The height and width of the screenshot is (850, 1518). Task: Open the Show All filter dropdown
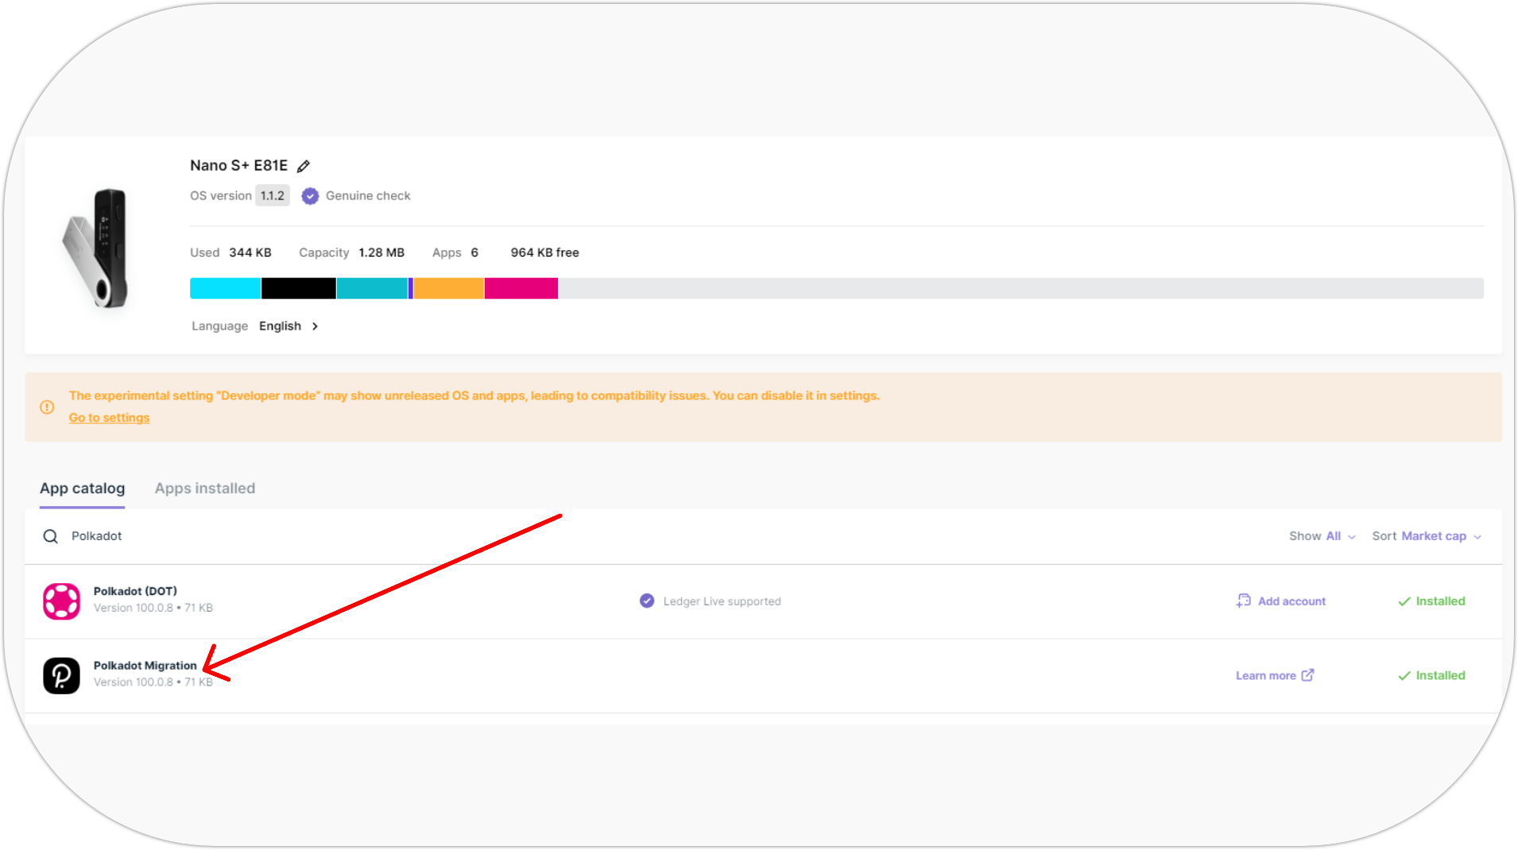(1322, 537)
